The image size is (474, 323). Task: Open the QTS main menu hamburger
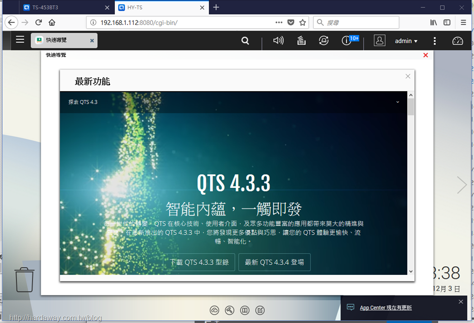[20, 40]
